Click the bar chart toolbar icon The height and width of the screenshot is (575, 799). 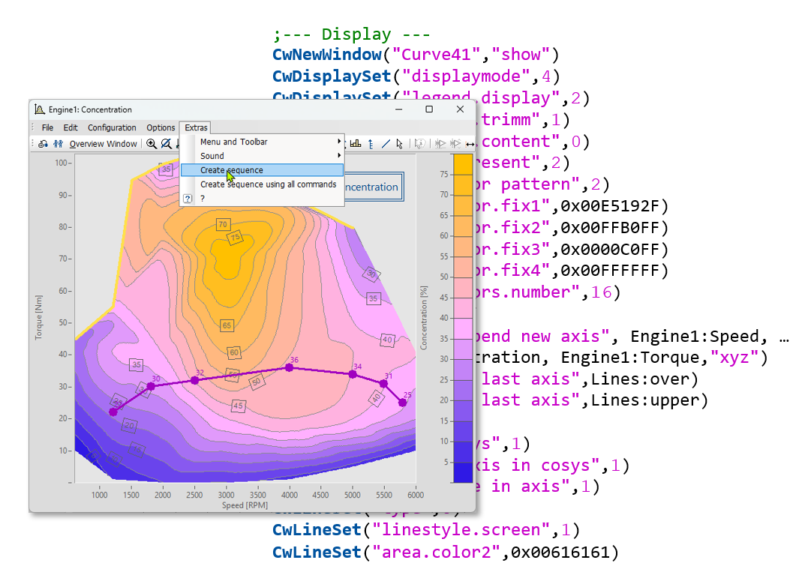(356, 144)
